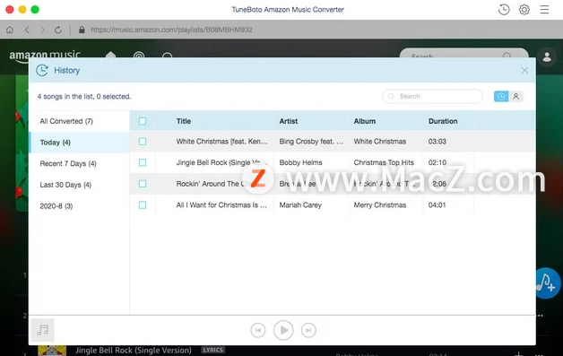
Task: Select the Recent 7 Days (4) category
Action: pyautogui.click(x=79, y=164)
